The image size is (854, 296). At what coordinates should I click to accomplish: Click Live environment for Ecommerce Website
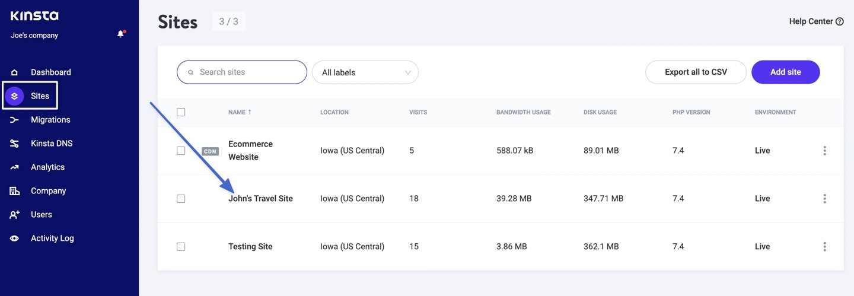pyautogui.click(x=762, y=151)
